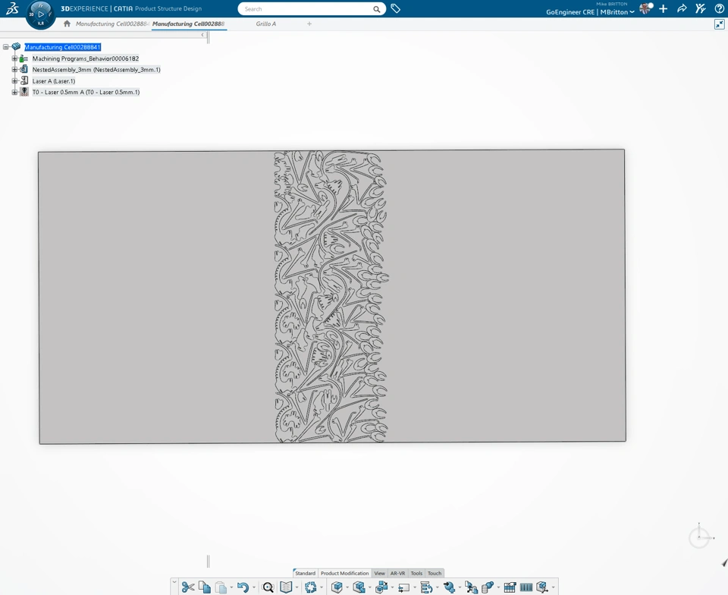Click the vertical bars barcode-like icon

tap(526, 587)
